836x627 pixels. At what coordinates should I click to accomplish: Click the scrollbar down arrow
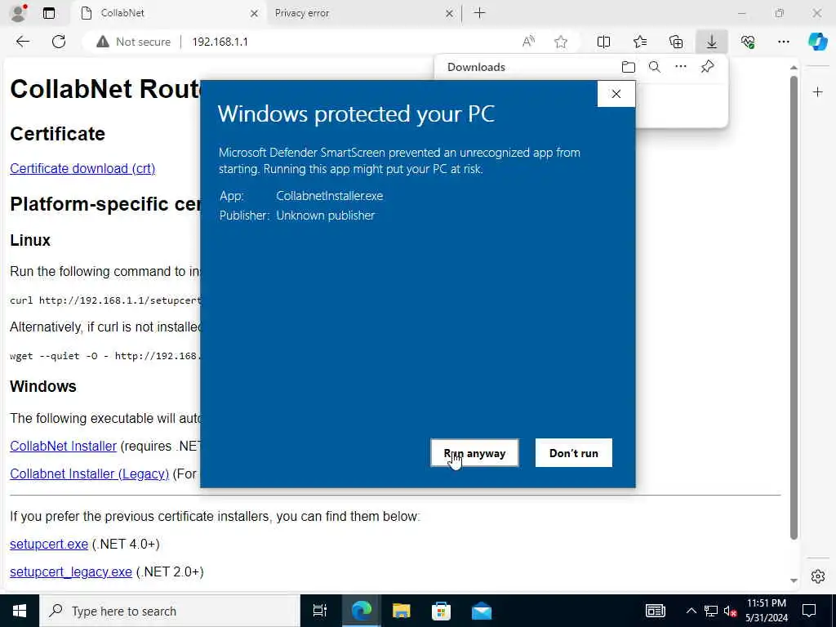[x=794, y=580]
